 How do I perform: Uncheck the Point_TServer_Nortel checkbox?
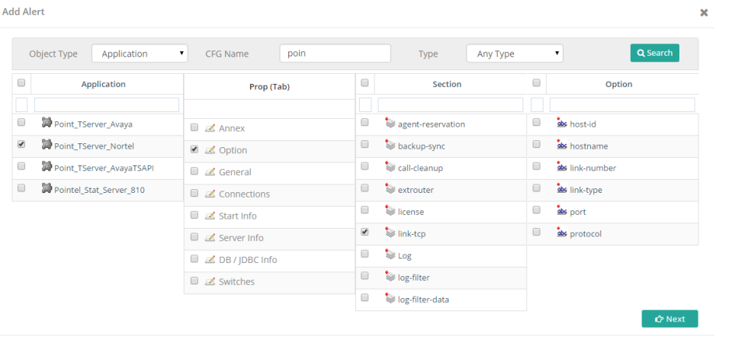21,144
